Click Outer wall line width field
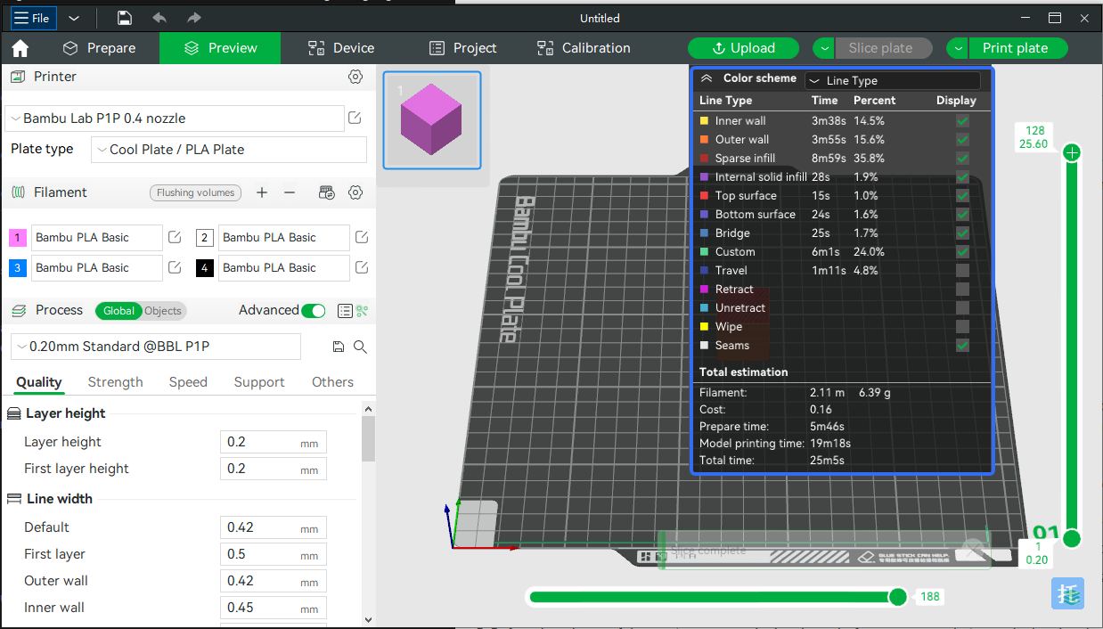The width and height of the screenshot is (1103, 629). tap(274, 581)
